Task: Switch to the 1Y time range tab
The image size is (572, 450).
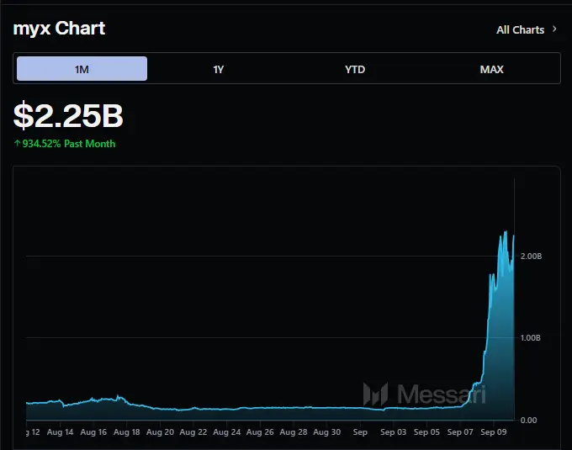Action: click(219, 69)
